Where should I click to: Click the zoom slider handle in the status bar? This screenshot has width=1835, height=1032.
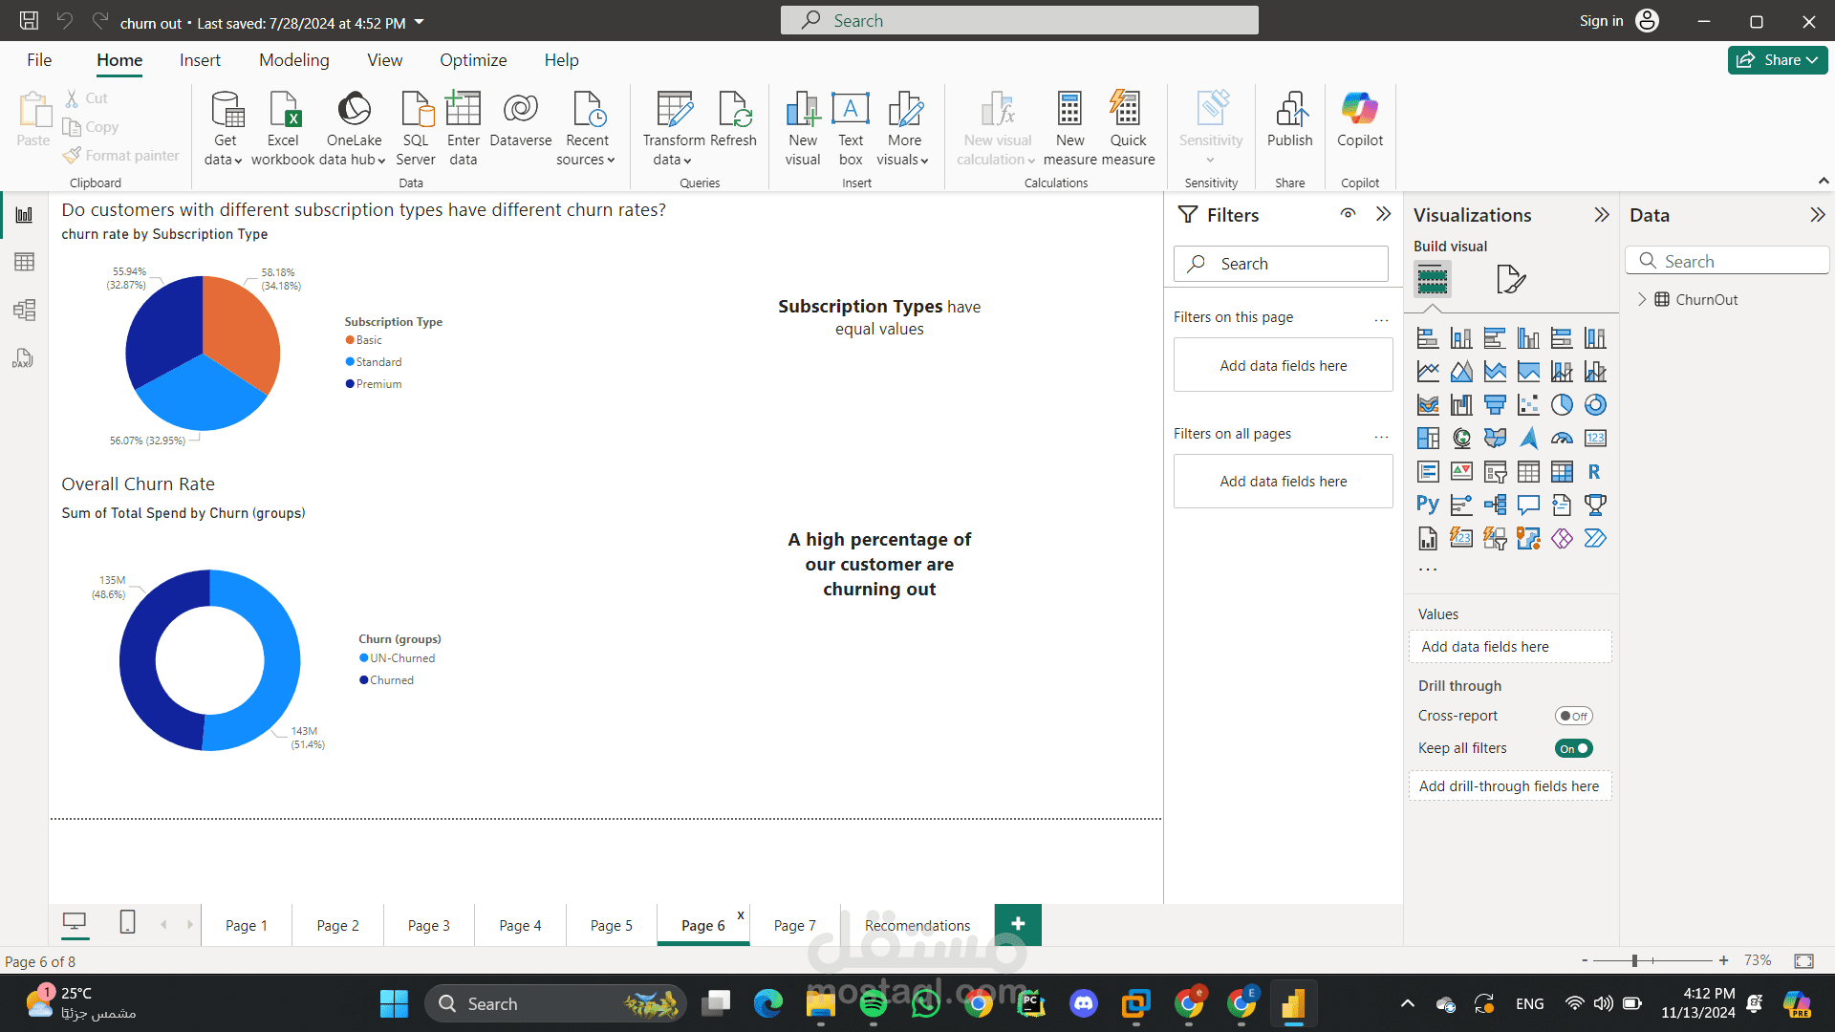click(x=1634, y=960)
